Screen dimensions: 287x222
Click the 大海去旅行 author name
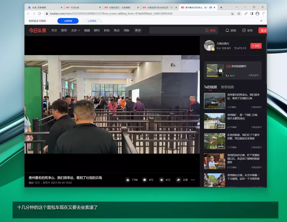[223, 44]
